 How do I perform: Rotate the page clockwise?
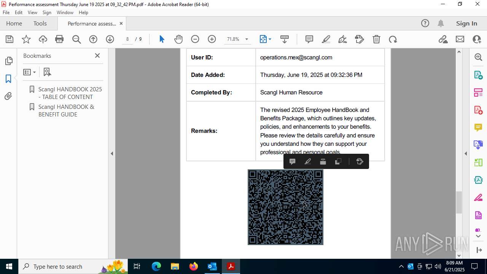393,39
